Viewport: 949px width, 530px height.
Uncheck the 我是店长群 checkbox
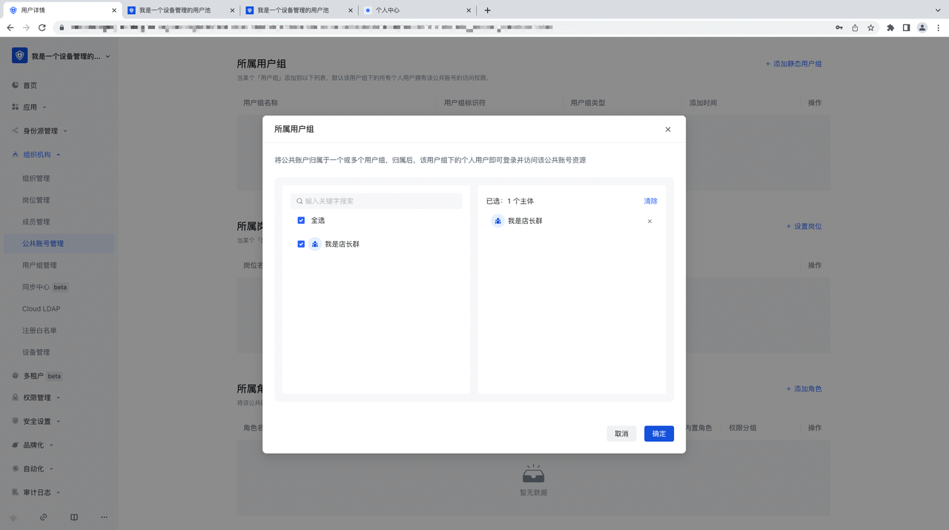pos(301,244)
